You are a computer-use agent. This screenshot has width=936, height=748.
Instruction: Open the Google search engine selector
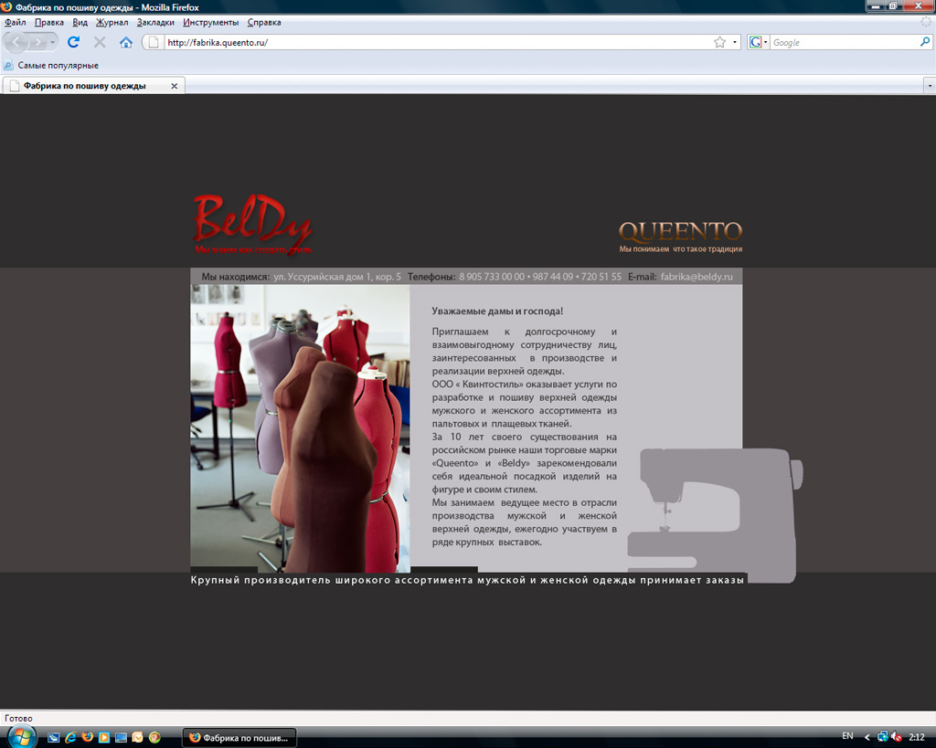(758, 42)
